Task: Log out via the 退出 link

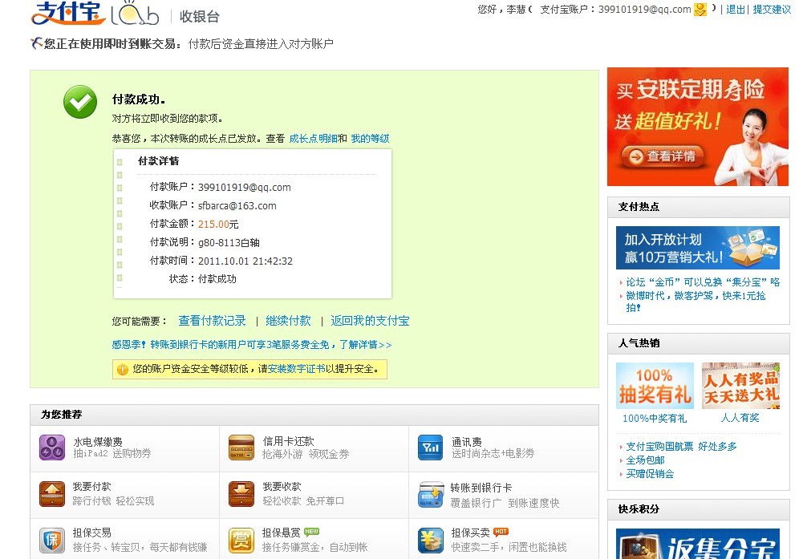Action: point(736,9)
